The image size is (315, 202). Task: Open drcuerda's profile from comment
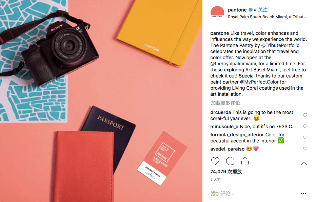coord(221,112)
